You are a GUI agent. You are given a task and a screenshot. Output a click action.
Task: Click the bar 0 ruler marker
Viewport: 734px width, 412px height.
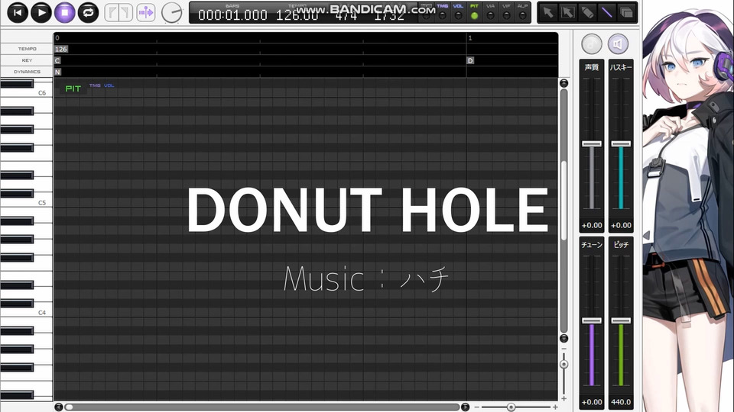[x=57, y=38]
